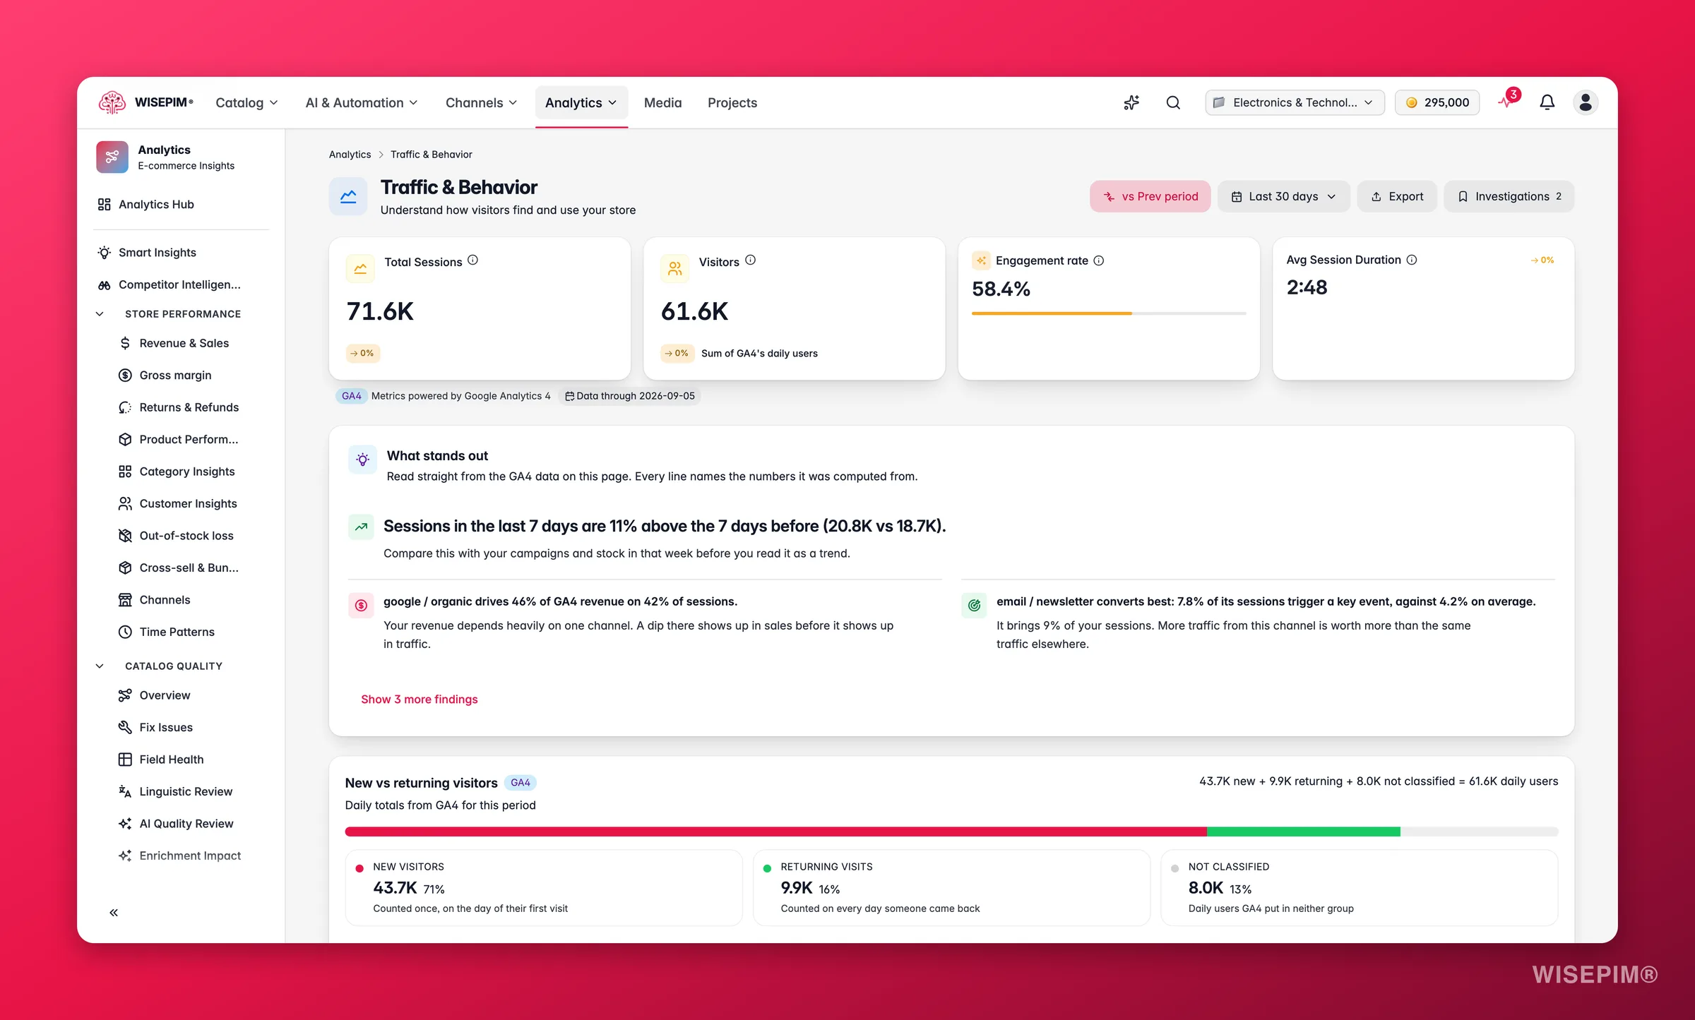Open the Analytics top menu dropdown
Image resolution: width=1695 pixels, height=1020 pixels.
(x=581, y=102)
